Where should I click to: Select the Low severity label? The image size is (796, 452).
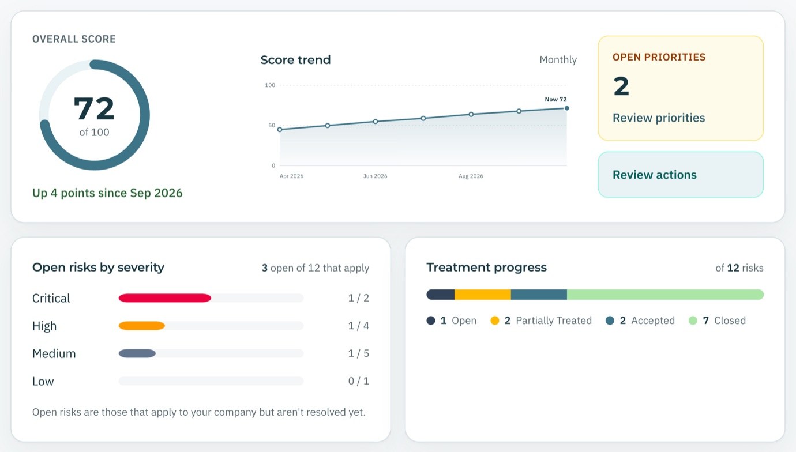tap(43, 381)
